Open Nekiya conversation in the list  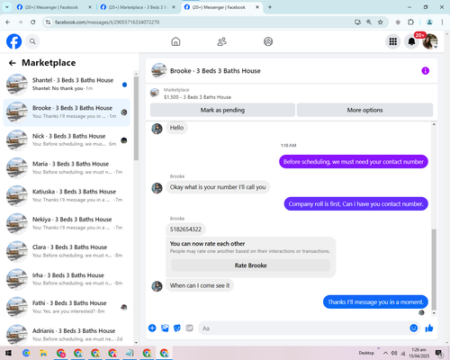pyautogui.click(x=67, y=223)
